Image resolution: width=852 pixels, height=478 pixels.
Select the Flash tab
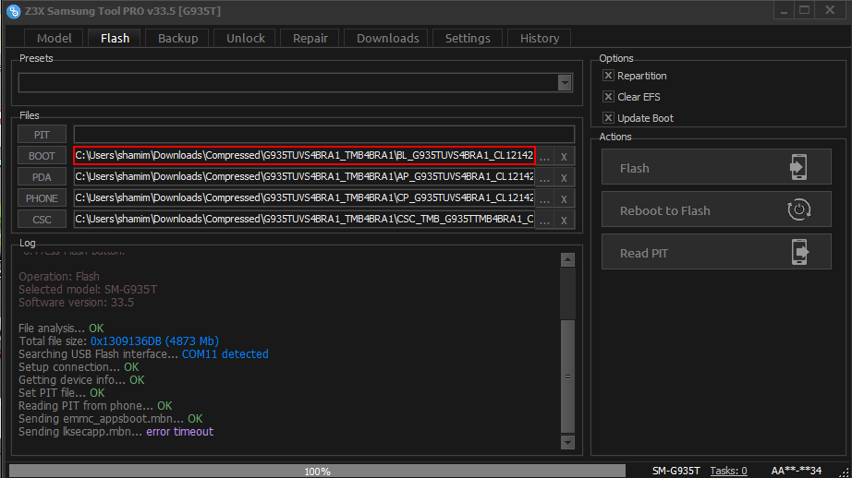(115, 38)
